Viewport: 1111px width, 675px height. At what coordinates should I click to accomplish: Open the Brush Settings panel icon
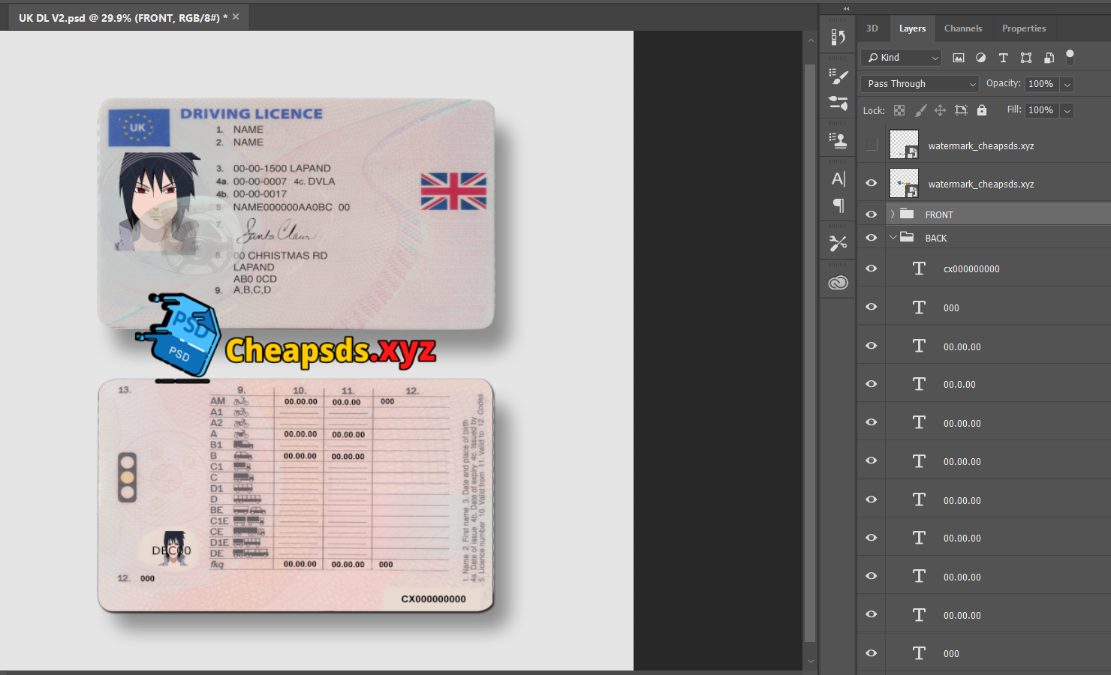[x=838, y=76]
